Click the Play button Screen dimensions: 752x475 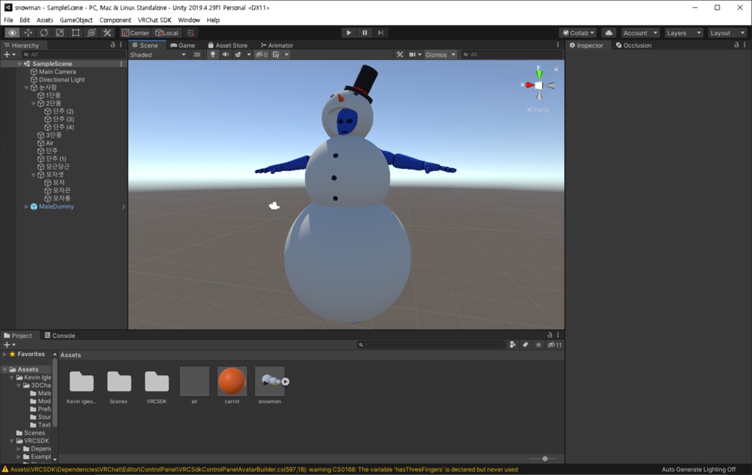click(349, 32)
